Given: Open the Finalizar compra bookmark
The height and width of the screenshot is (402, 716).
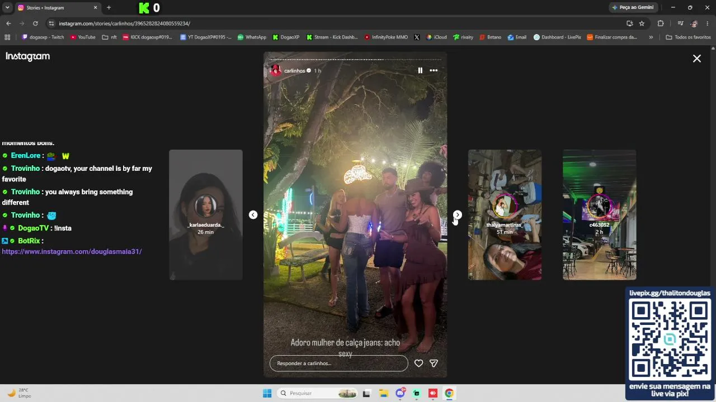Looking at the screenshot, I should pos(612,37).
